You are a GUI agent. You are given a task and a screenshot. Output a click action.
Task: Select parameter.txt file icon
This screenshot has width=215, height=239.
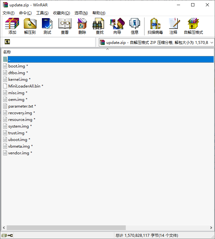point(5,106)
